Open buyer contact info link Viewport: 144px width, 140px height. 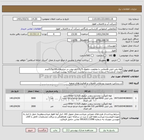pos(31,29)
